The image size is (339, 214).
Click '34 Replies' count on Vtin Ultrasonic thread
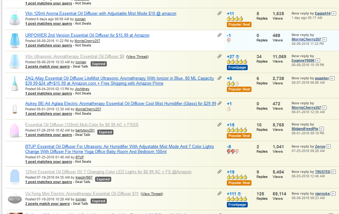(262, 59)
